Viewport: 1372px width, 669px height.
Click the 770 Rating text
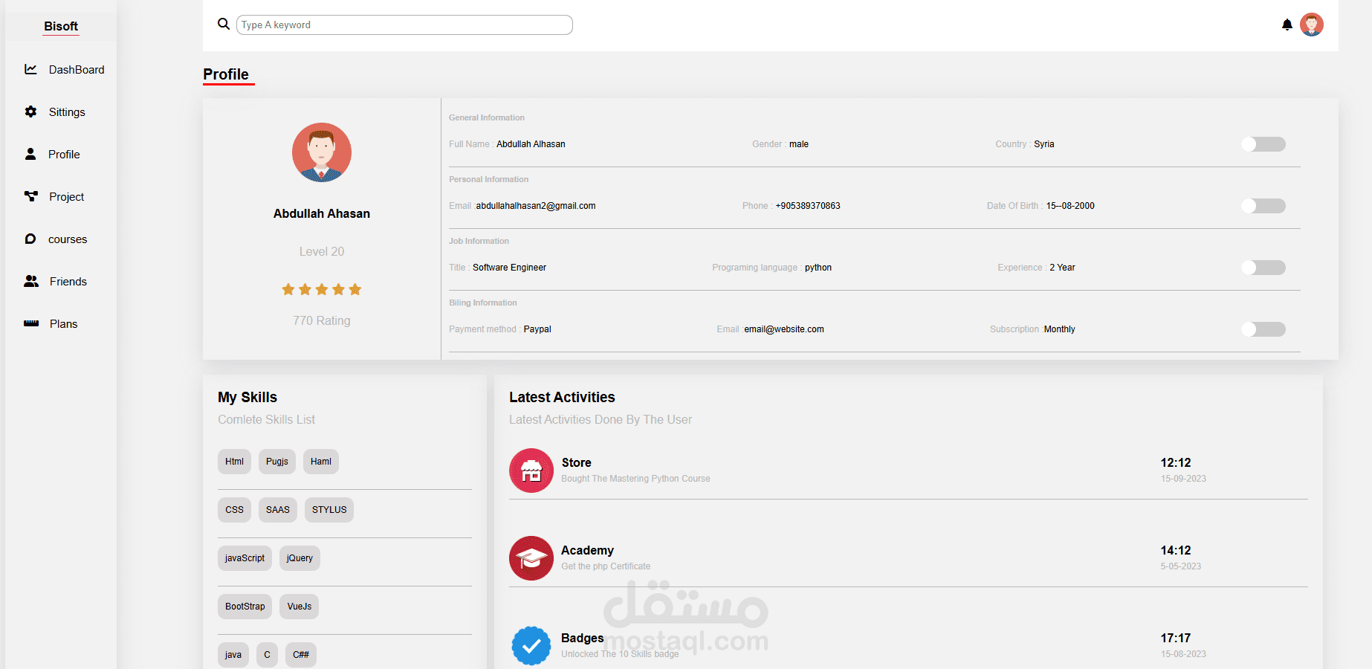(322, 320)
